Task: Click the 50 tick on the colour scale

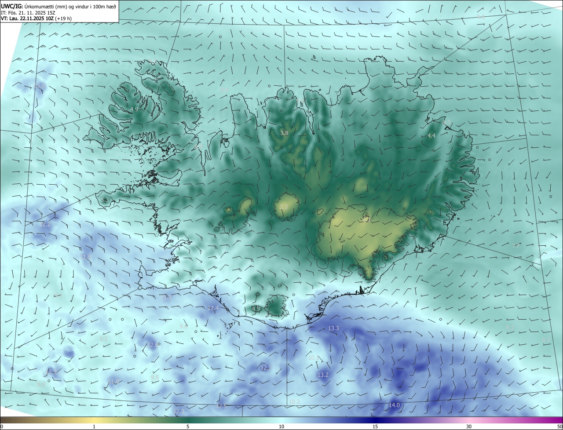Action: 559,426
